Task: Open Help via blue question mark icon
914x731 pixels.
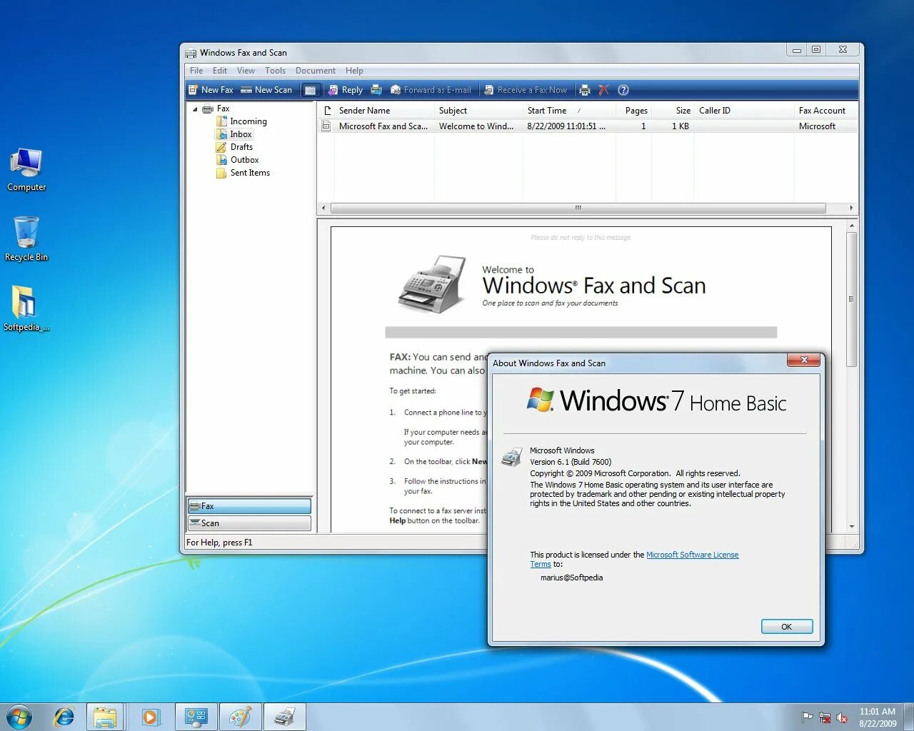Action: (623, 90)
